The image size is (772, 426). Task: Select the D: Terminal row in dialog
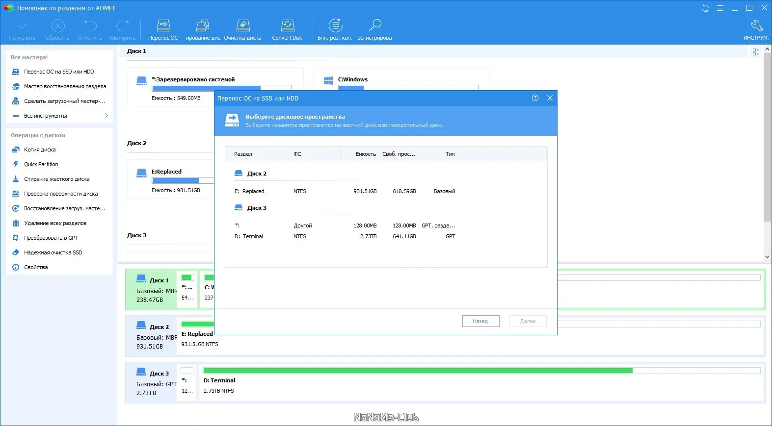tap(386, 236)
